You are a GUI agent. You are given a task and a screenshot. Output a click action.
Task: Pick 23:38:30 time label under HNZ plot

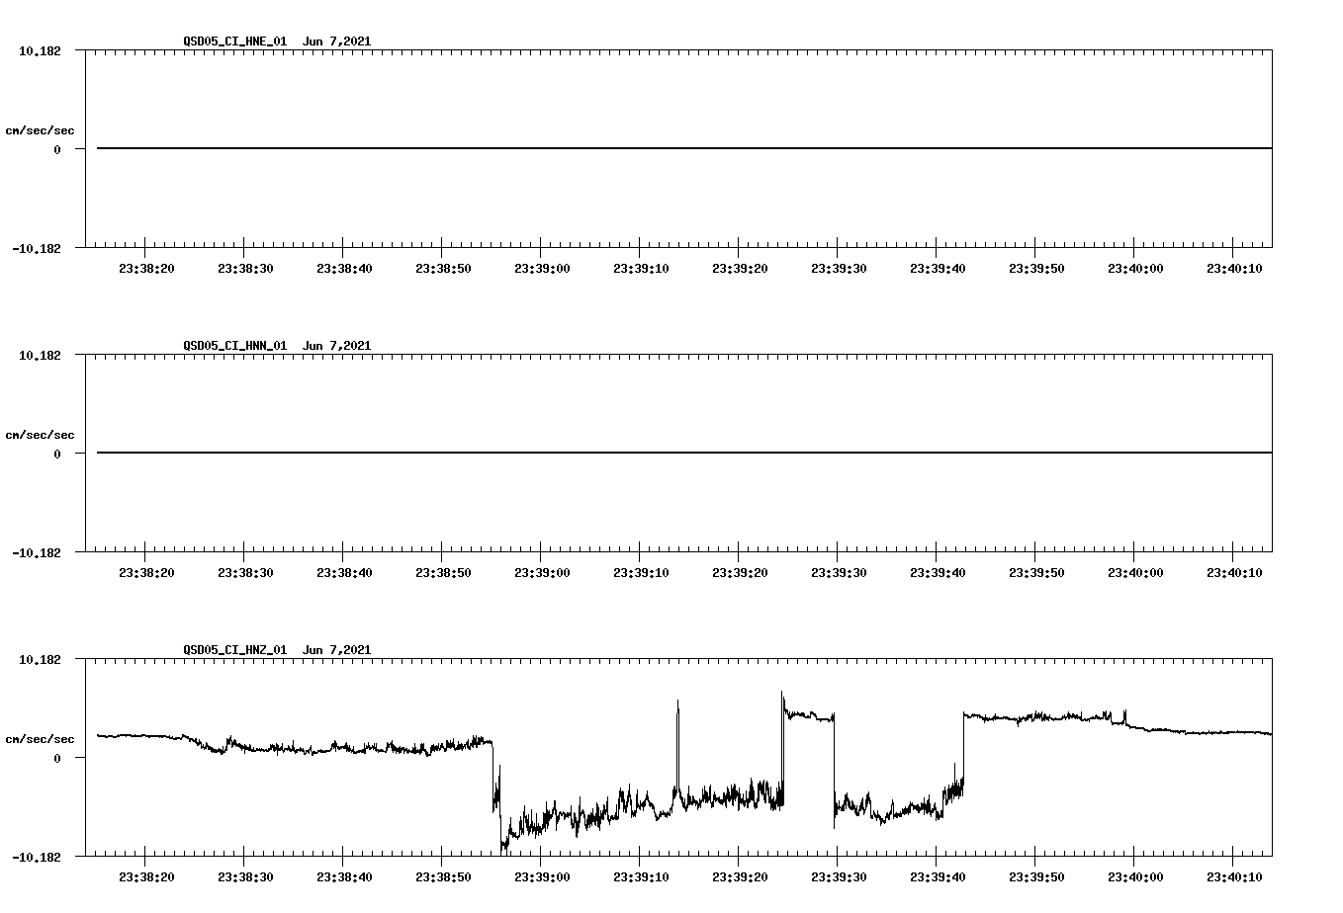(245, 877)
